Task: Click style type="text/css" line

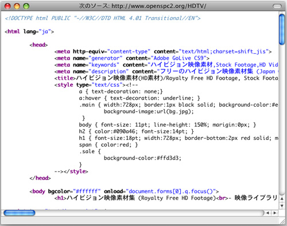Action: click(96, 85)
